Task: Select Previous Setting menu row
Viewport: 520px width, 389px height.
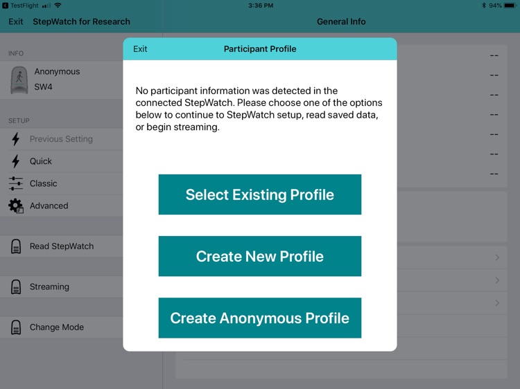Action: pyautogui.click(x=61, y=139)
